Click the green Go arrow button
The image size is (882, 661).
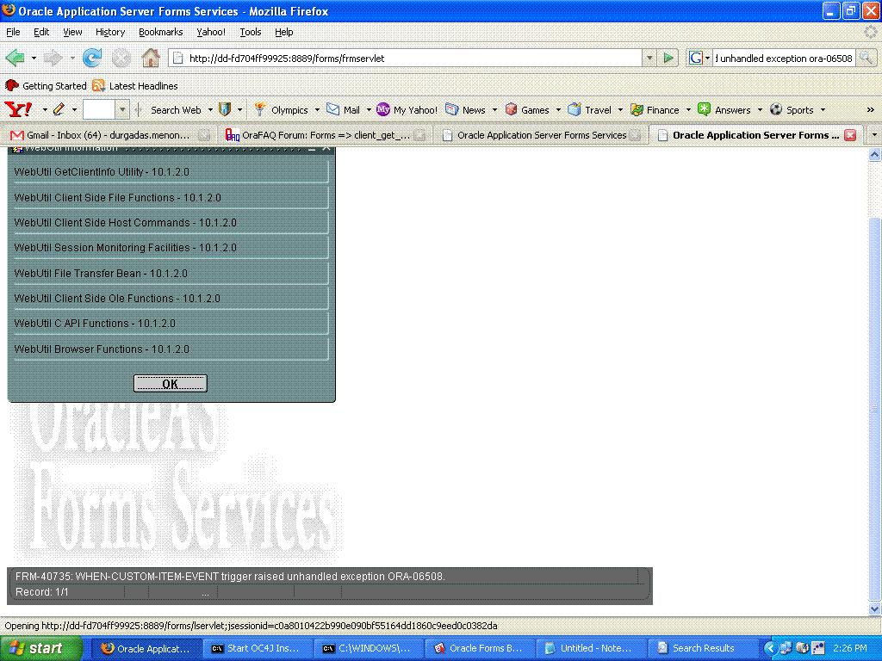pyautogui.click(x=668, y=59)
